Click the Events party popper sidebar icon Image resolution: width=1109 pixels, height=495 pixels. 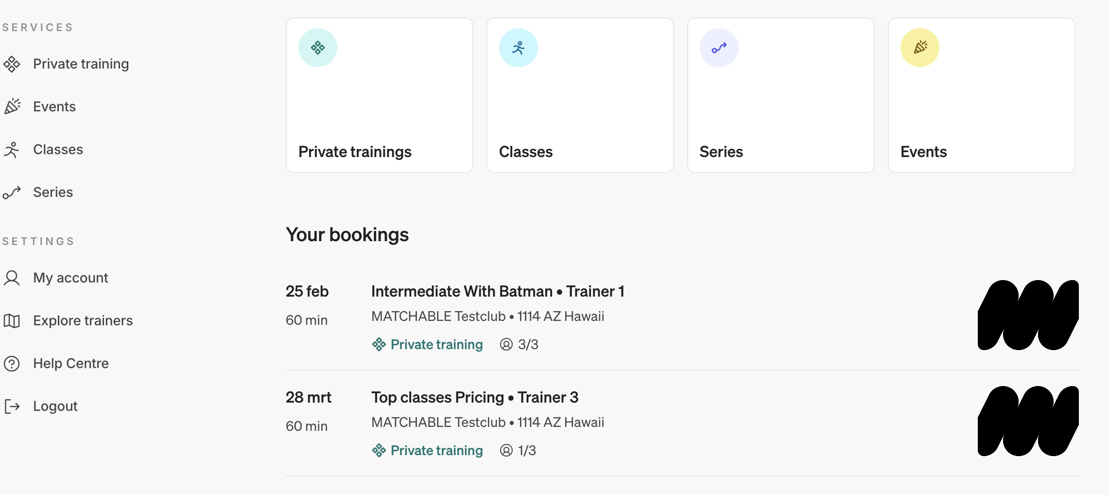tap(12, 106)
